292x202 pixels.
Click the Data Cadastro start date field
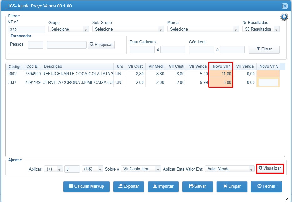[x=142, y=50]
